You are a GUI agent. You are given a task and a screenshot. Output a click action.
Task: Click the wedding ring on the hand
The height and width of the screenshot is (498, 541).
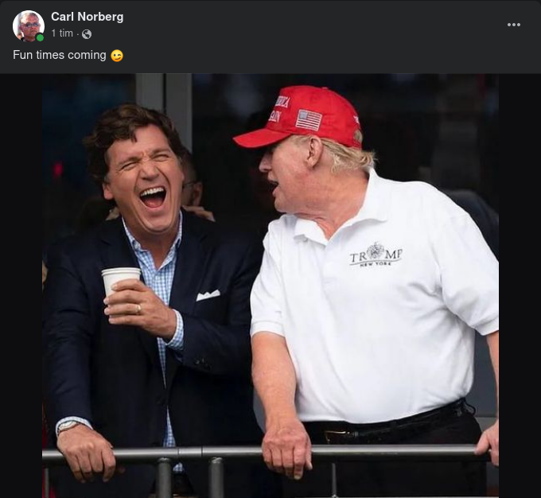coord(138,309)
